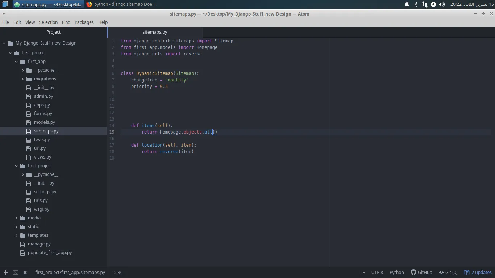
Task: Open the window menu button in Atom's titlebar
Action: click(4, 14)
